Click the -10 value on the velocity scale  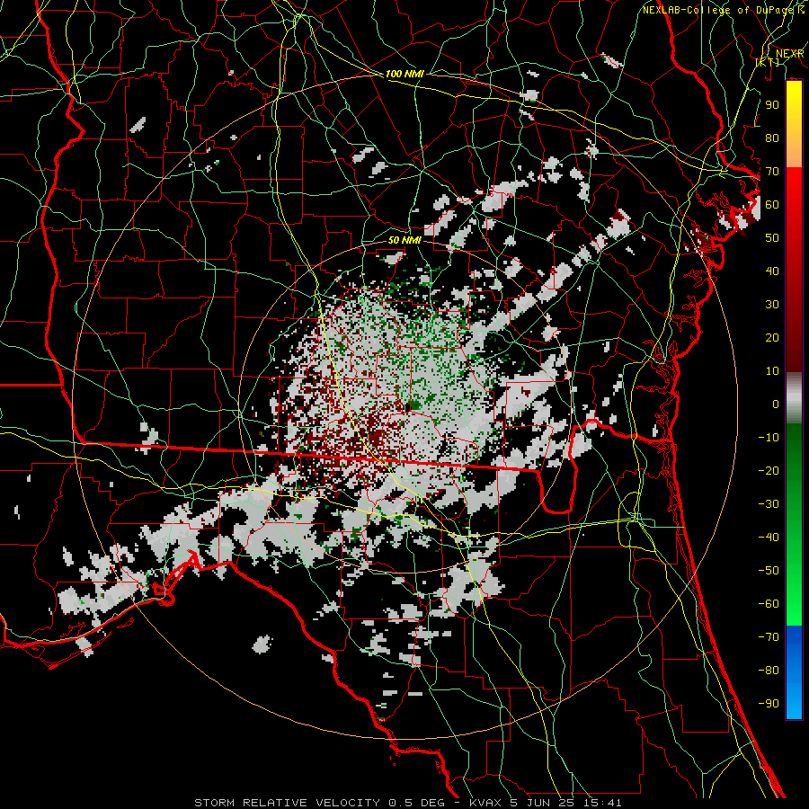tap(769, 438)
